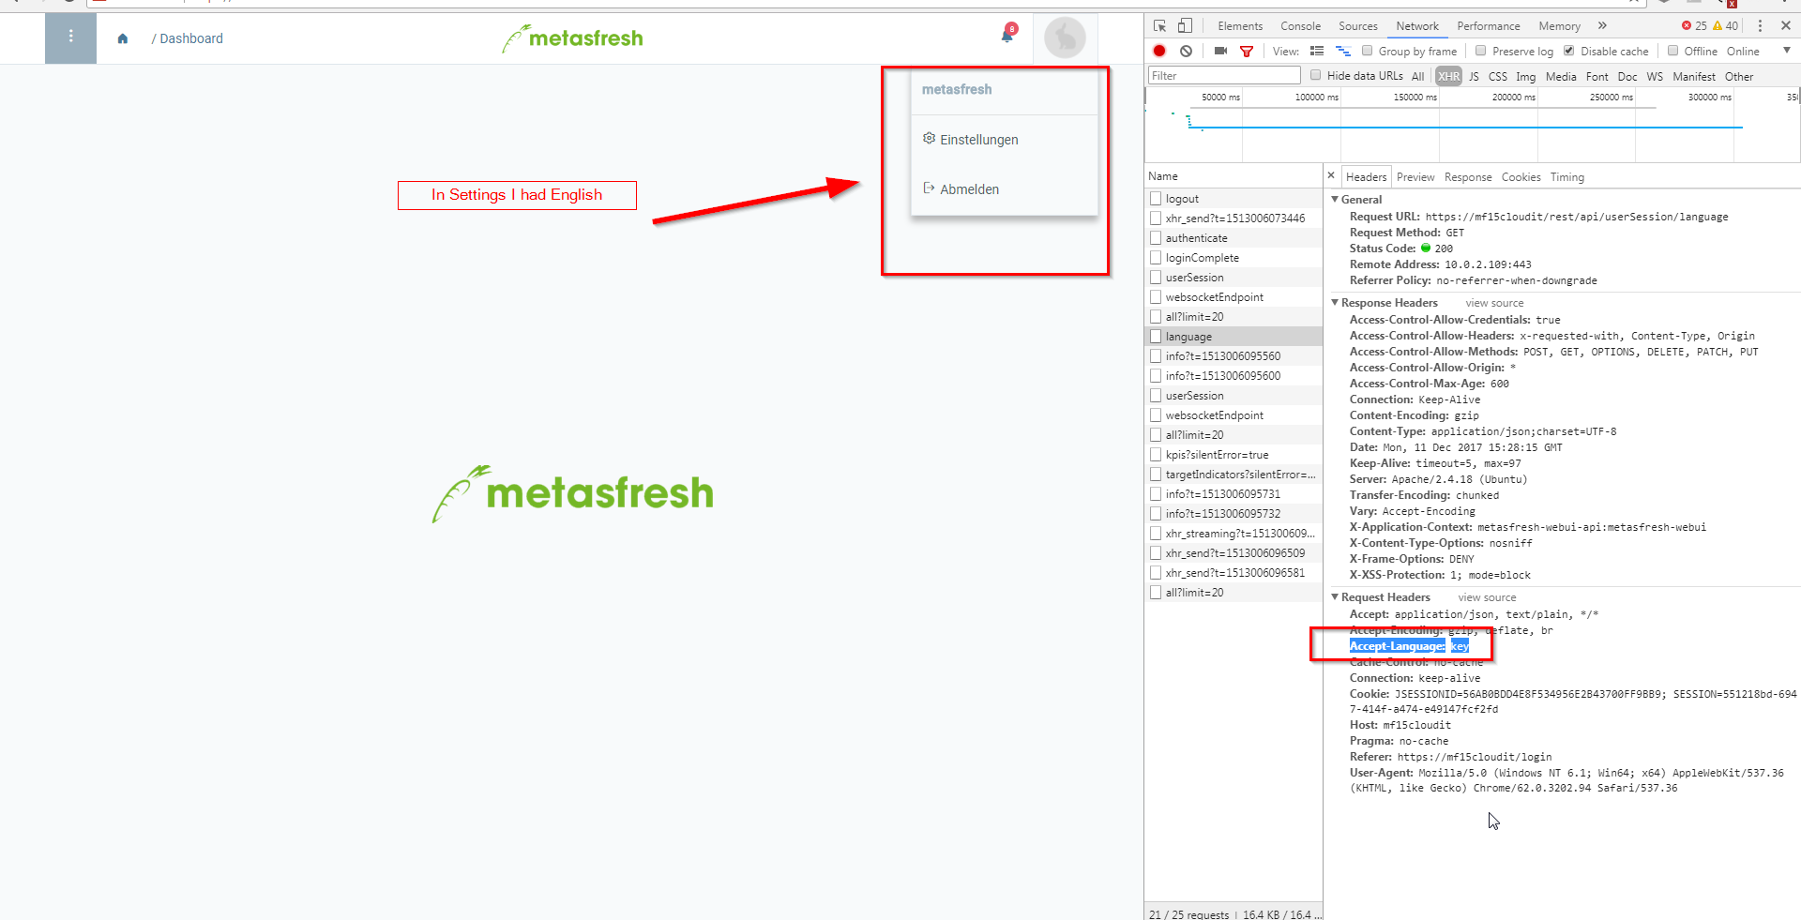1801x920 pixels.
Task: Click the error count indicator 25
Action: [1694, 26]
